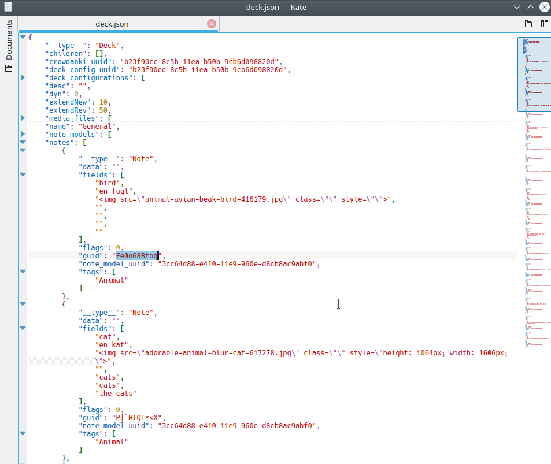Collapse the second note object (cat)

pos(23,304)
